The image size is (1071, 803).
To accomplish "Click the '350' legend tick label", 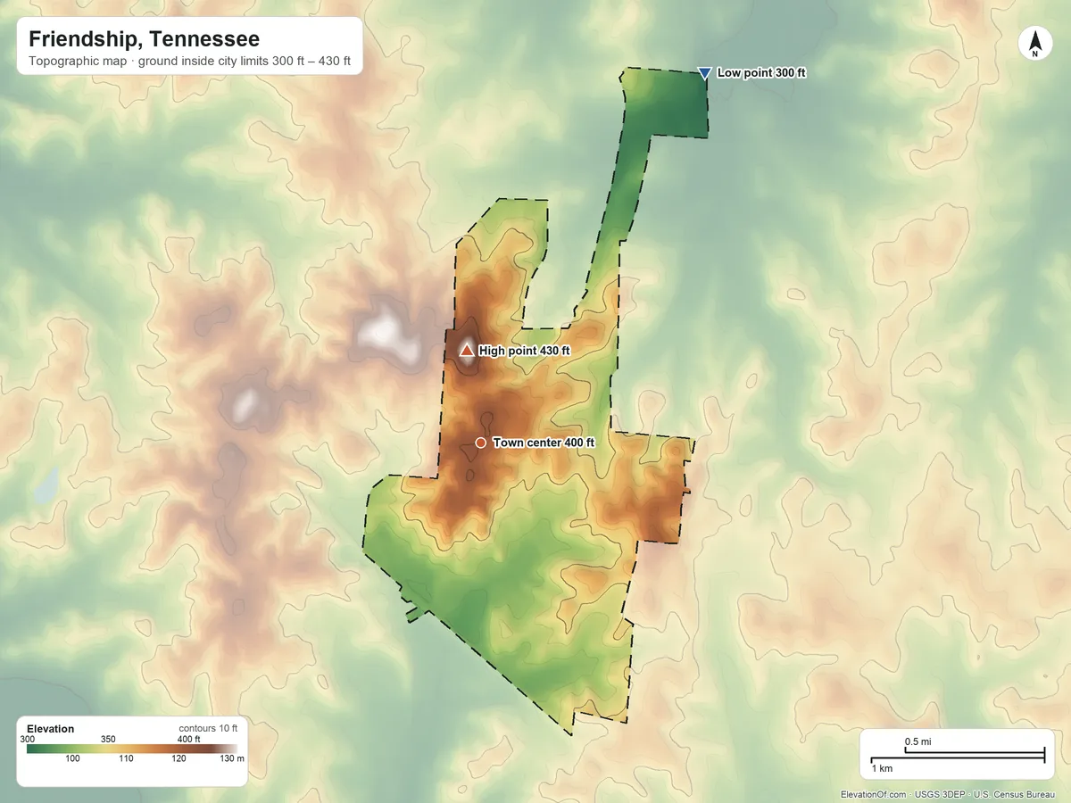I will click(x=108, y=739).
